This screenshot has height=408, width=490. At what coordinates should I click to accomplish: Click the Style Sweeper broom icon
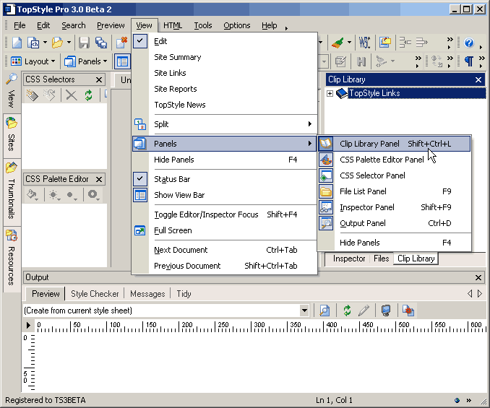[338, 43]
